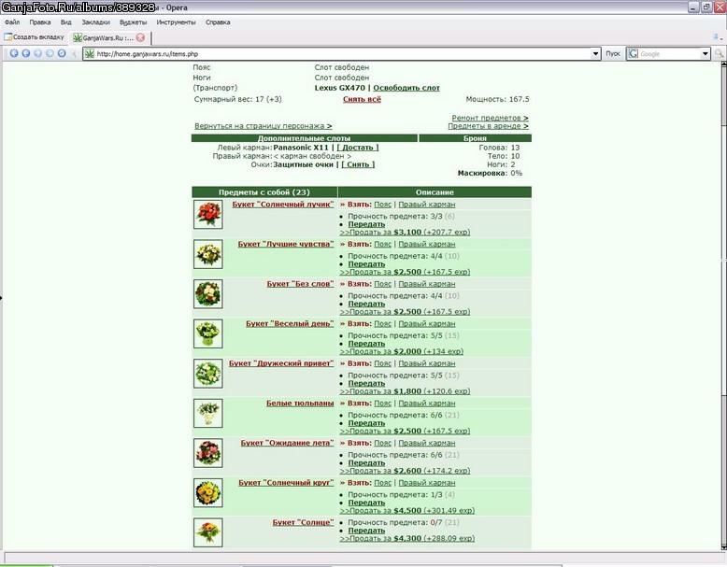Click the Букет "Солнце" thumbnail image

click(208, 532)
